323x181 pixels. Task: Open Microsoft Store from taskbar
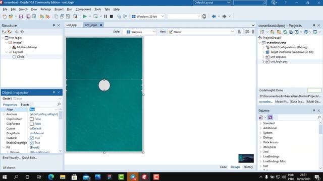pos(74,177)
